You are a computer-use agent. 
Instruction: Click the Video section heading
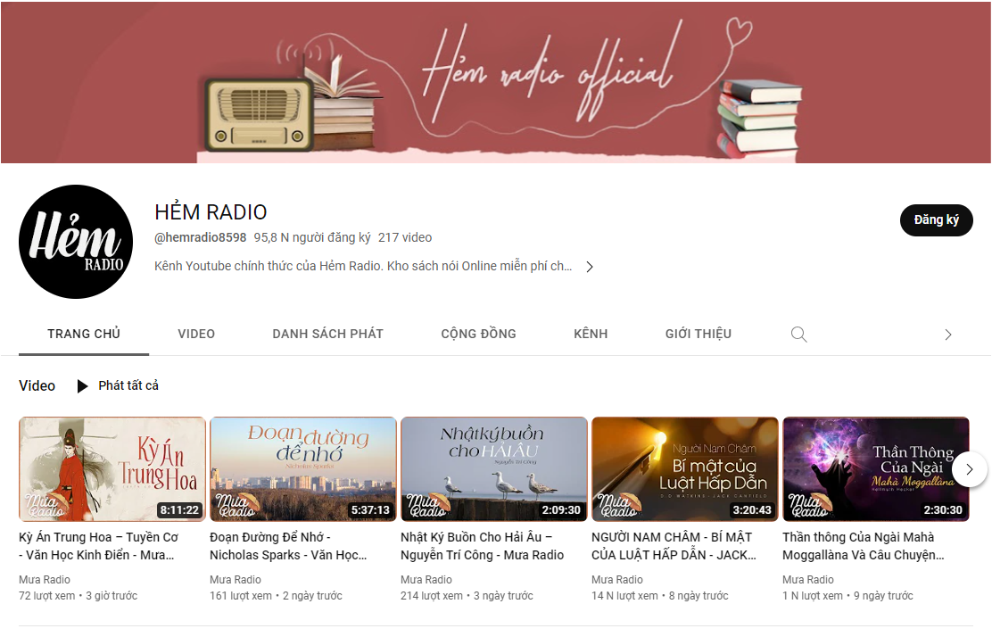pyautogui.click(x=37, y=386)
